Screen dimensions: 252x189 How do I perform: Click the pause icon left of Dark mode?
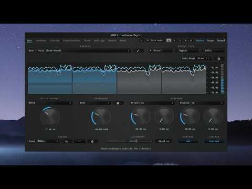tap(141, 40)
